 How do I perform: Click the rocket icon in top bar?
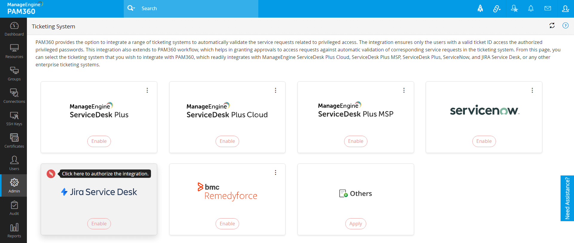(x=480, y=8)
